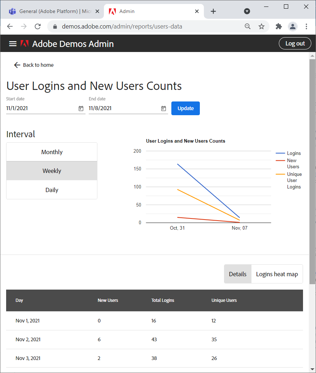Open the Chrome profile avatar menu
Screen dimensions: 316x373
pos(293,26)
